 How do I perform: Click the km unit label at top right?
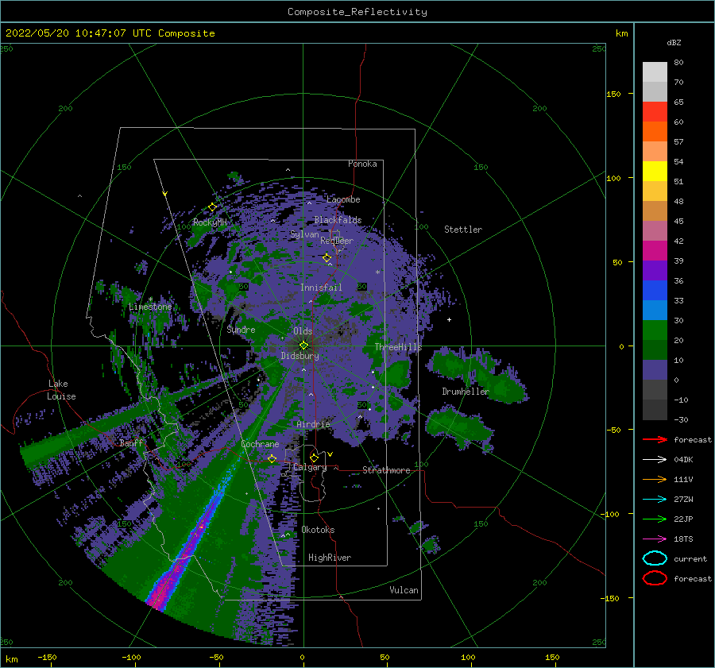coord(621,33)
